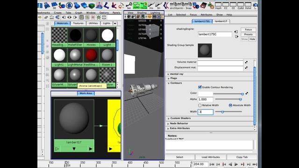Screen dimensions: 299x168
Task: Click the Set key shelf icon
Action: [129, 5]
